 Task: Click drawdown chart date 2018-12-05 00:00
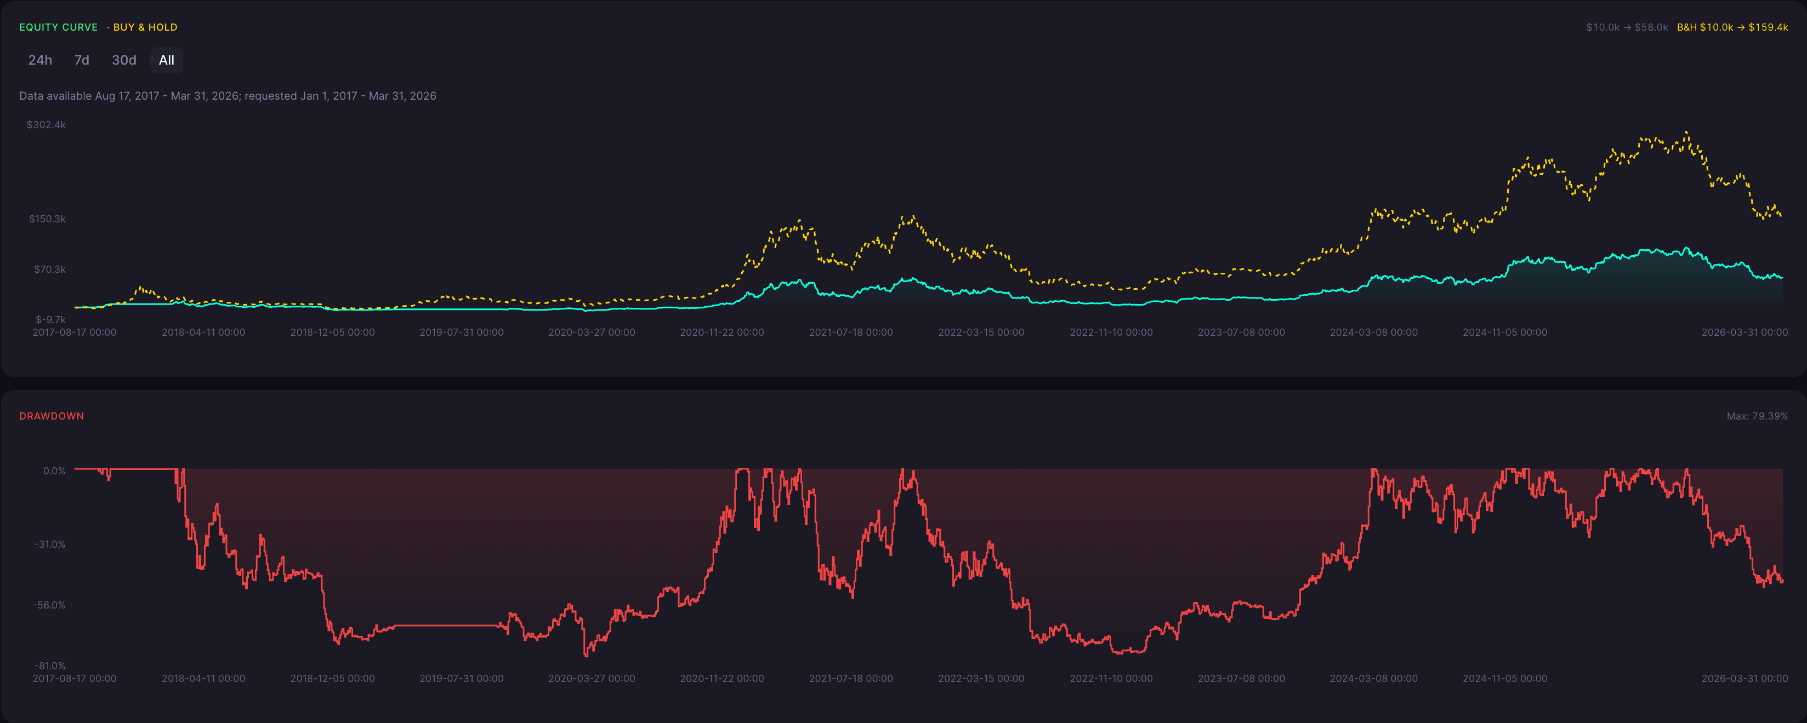(x=332, y=679)
